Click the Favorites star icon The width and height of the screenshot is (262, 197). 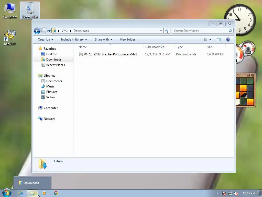point(40,48)
